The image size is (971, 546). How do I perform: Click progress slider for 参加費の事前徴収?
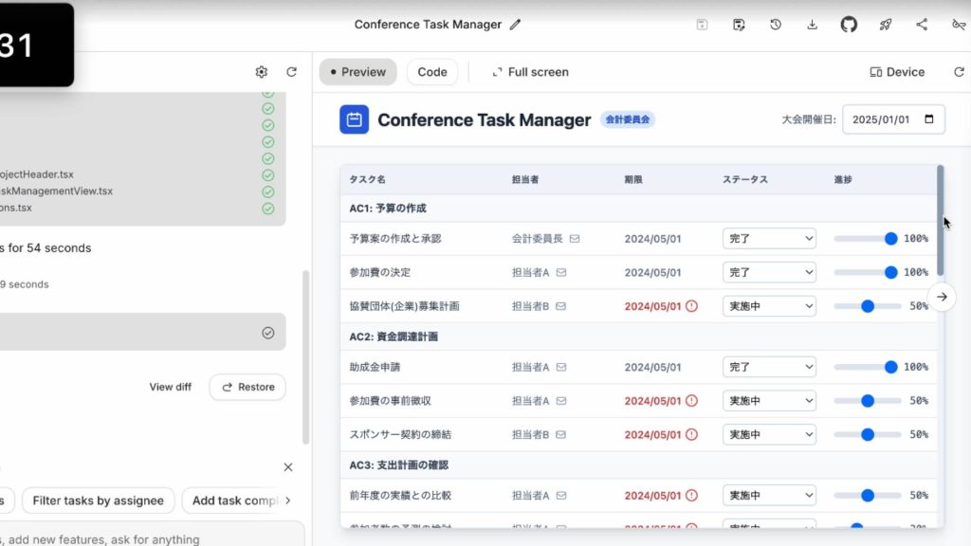[x=867, y=401]
